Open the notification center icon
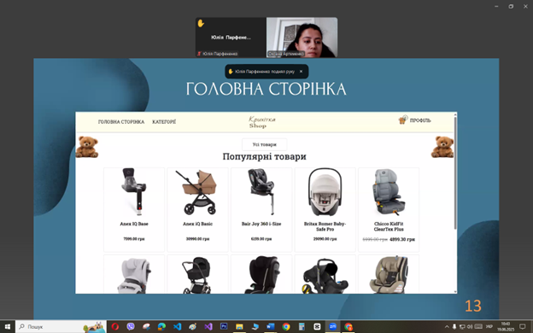The width and height of the screenshot is (533, 333). tap(523, 326)
